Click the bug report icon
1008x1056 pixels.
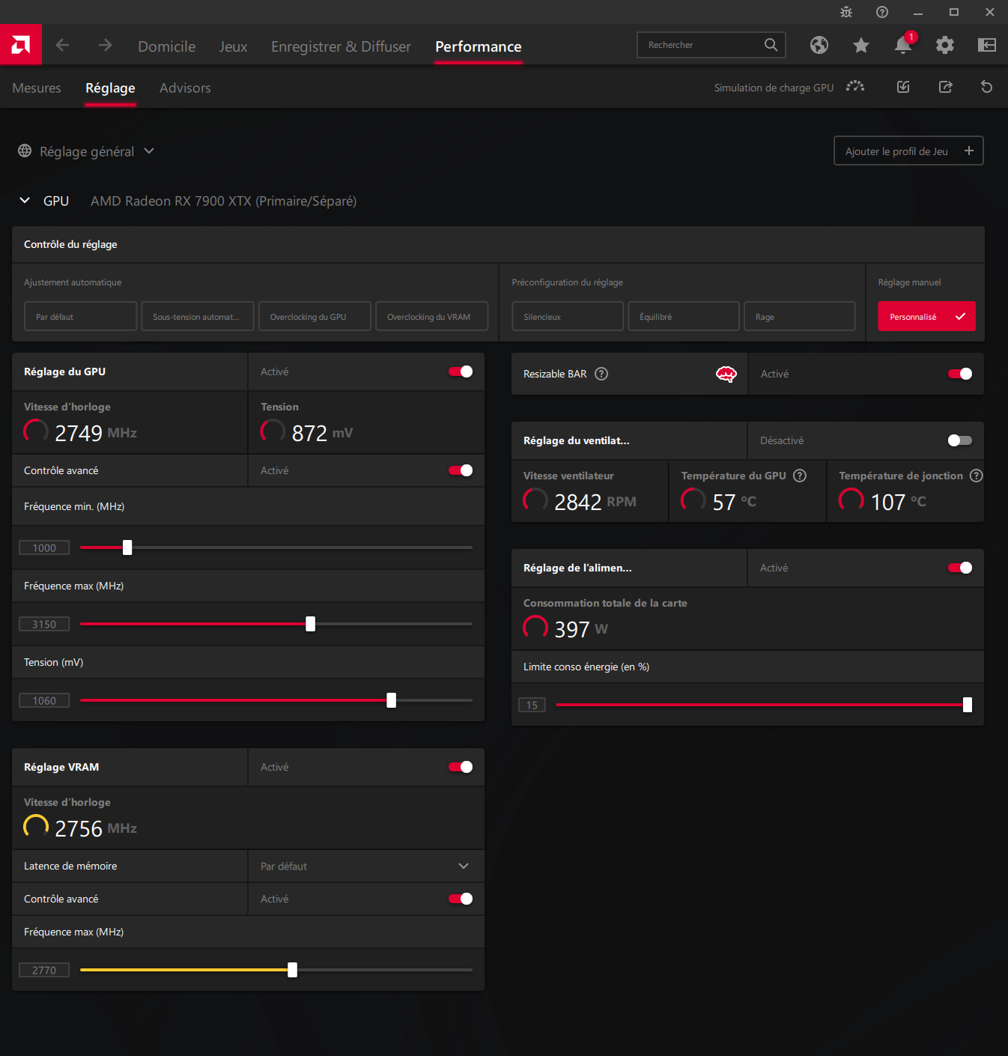(846, 12)
